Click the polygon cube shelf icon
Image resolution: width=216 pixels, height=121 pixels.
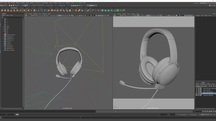5,10
